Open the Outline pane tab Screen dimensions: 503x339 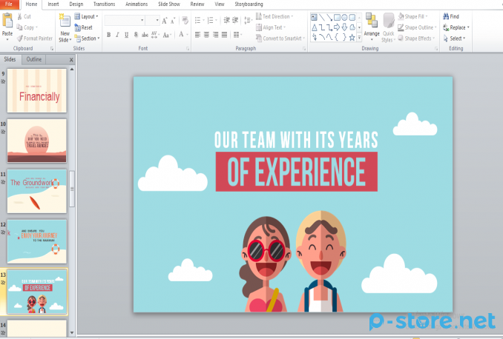tap(34, 59)
